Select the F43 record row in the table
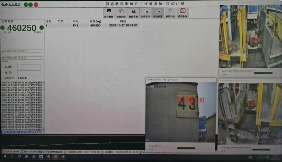Image resolution: width=282 pixels, height=162 pixels. click(x=91, y=25)
